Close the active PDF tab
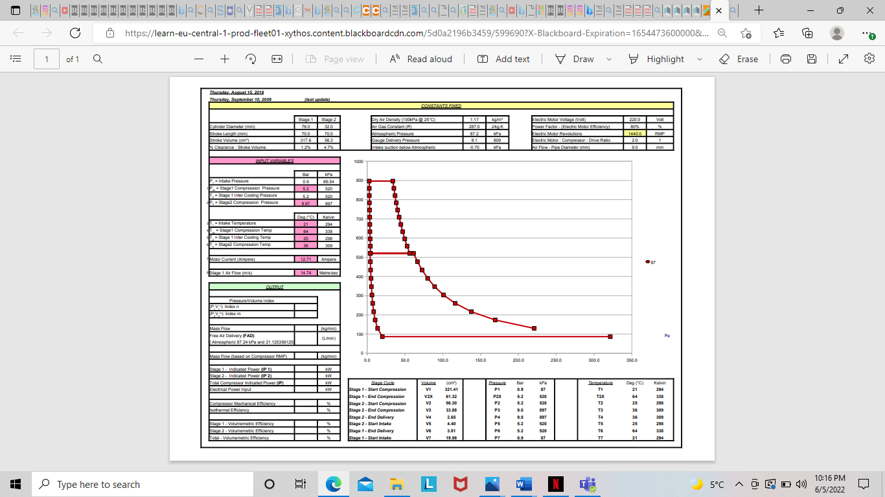This screenshot has height=497, width=885. click(718, 10)
